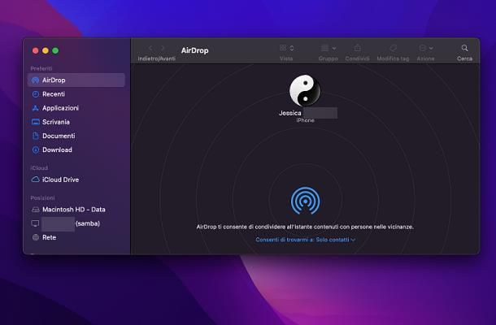Click the green fullscreen button
Viewport: 496px width, 325px height.
(x=55, y=50)
